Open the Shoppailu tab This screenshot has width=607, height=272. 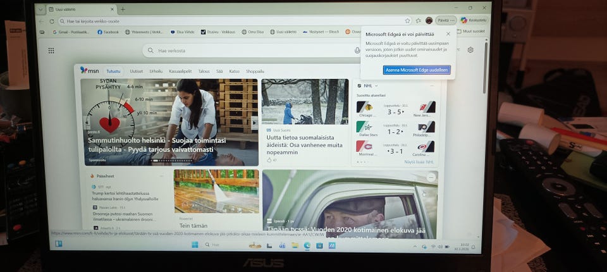pyautogui.click(x=255, y=71)
